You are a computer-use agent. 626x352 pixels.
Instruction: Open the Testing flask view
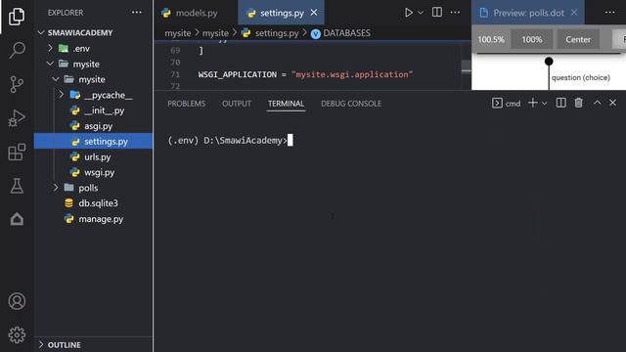click(x=17, y=186)
